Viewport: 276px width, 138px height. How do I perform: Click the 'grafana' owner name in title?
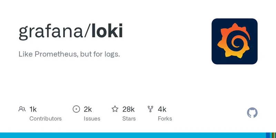[x=51, y=32]
